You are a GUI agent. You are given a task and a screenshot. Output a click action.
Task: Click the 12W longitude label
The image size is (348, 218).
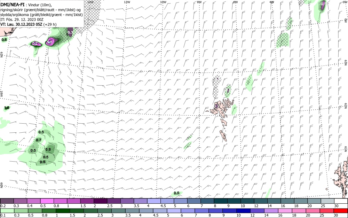tap(127, 2)
